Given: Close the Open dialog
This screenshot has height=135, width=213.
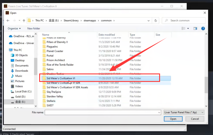Looking at the screenshot, I should click(x=205, y=13).
